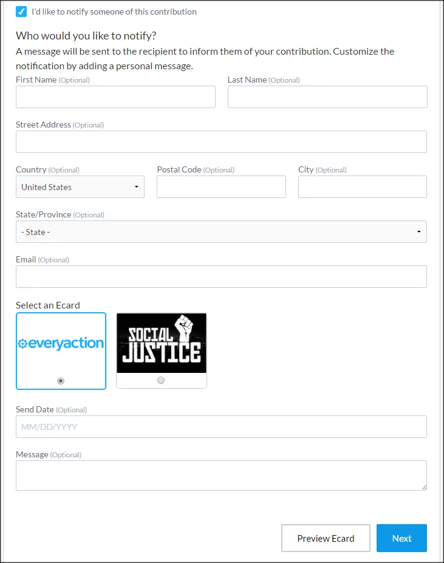
Task: Click the Preview Ecard button
Action: 326,538
